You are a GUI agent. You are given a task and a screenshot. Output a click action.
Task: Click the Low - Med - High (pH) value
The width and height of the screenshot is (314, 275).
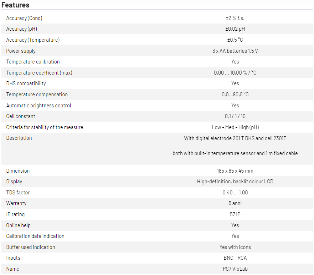point(235,127)
